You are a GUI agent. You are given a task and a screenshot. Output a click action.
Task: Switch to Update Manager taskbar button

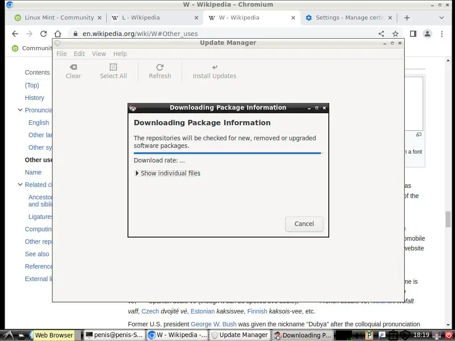click(240, 335)
